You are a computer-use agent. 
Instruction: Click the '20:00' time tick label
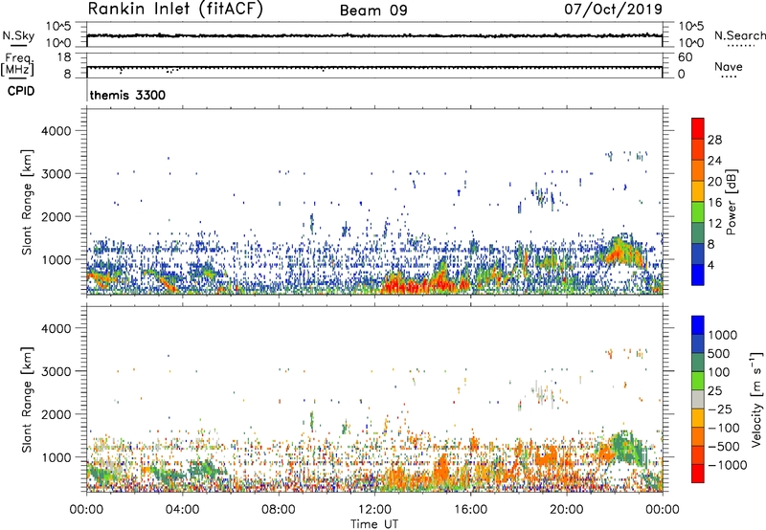coord(567,510)
